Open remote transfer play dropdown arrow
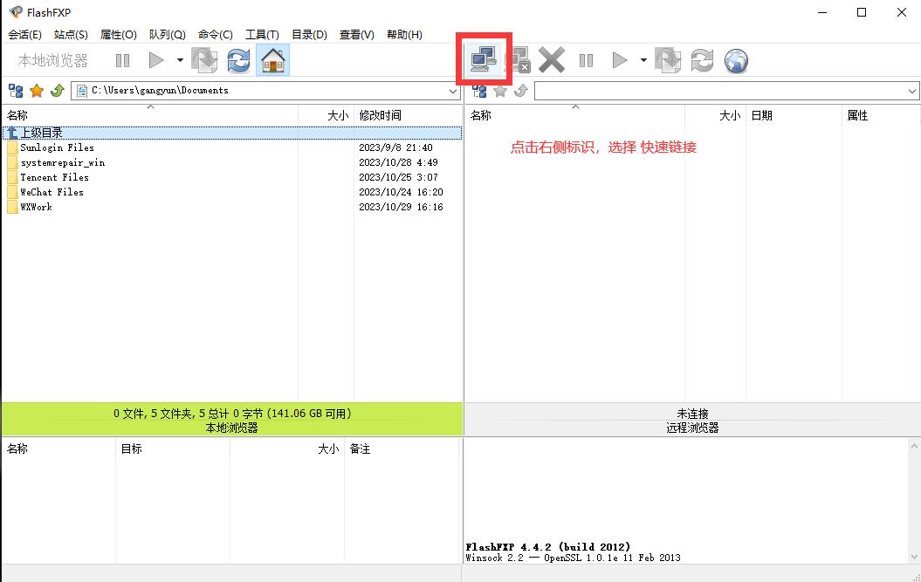 pyautogui.click(x=643, y=60)
